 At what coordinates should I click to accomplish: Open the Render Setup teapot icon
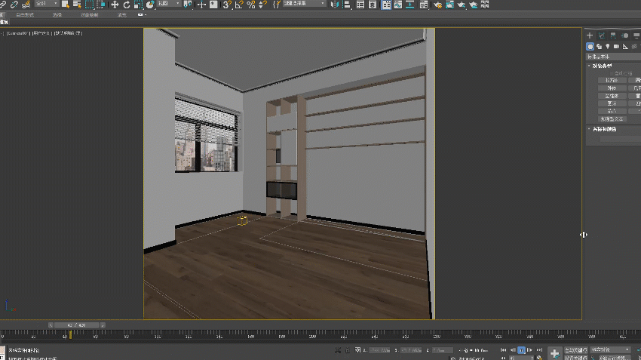click(437, 5)
